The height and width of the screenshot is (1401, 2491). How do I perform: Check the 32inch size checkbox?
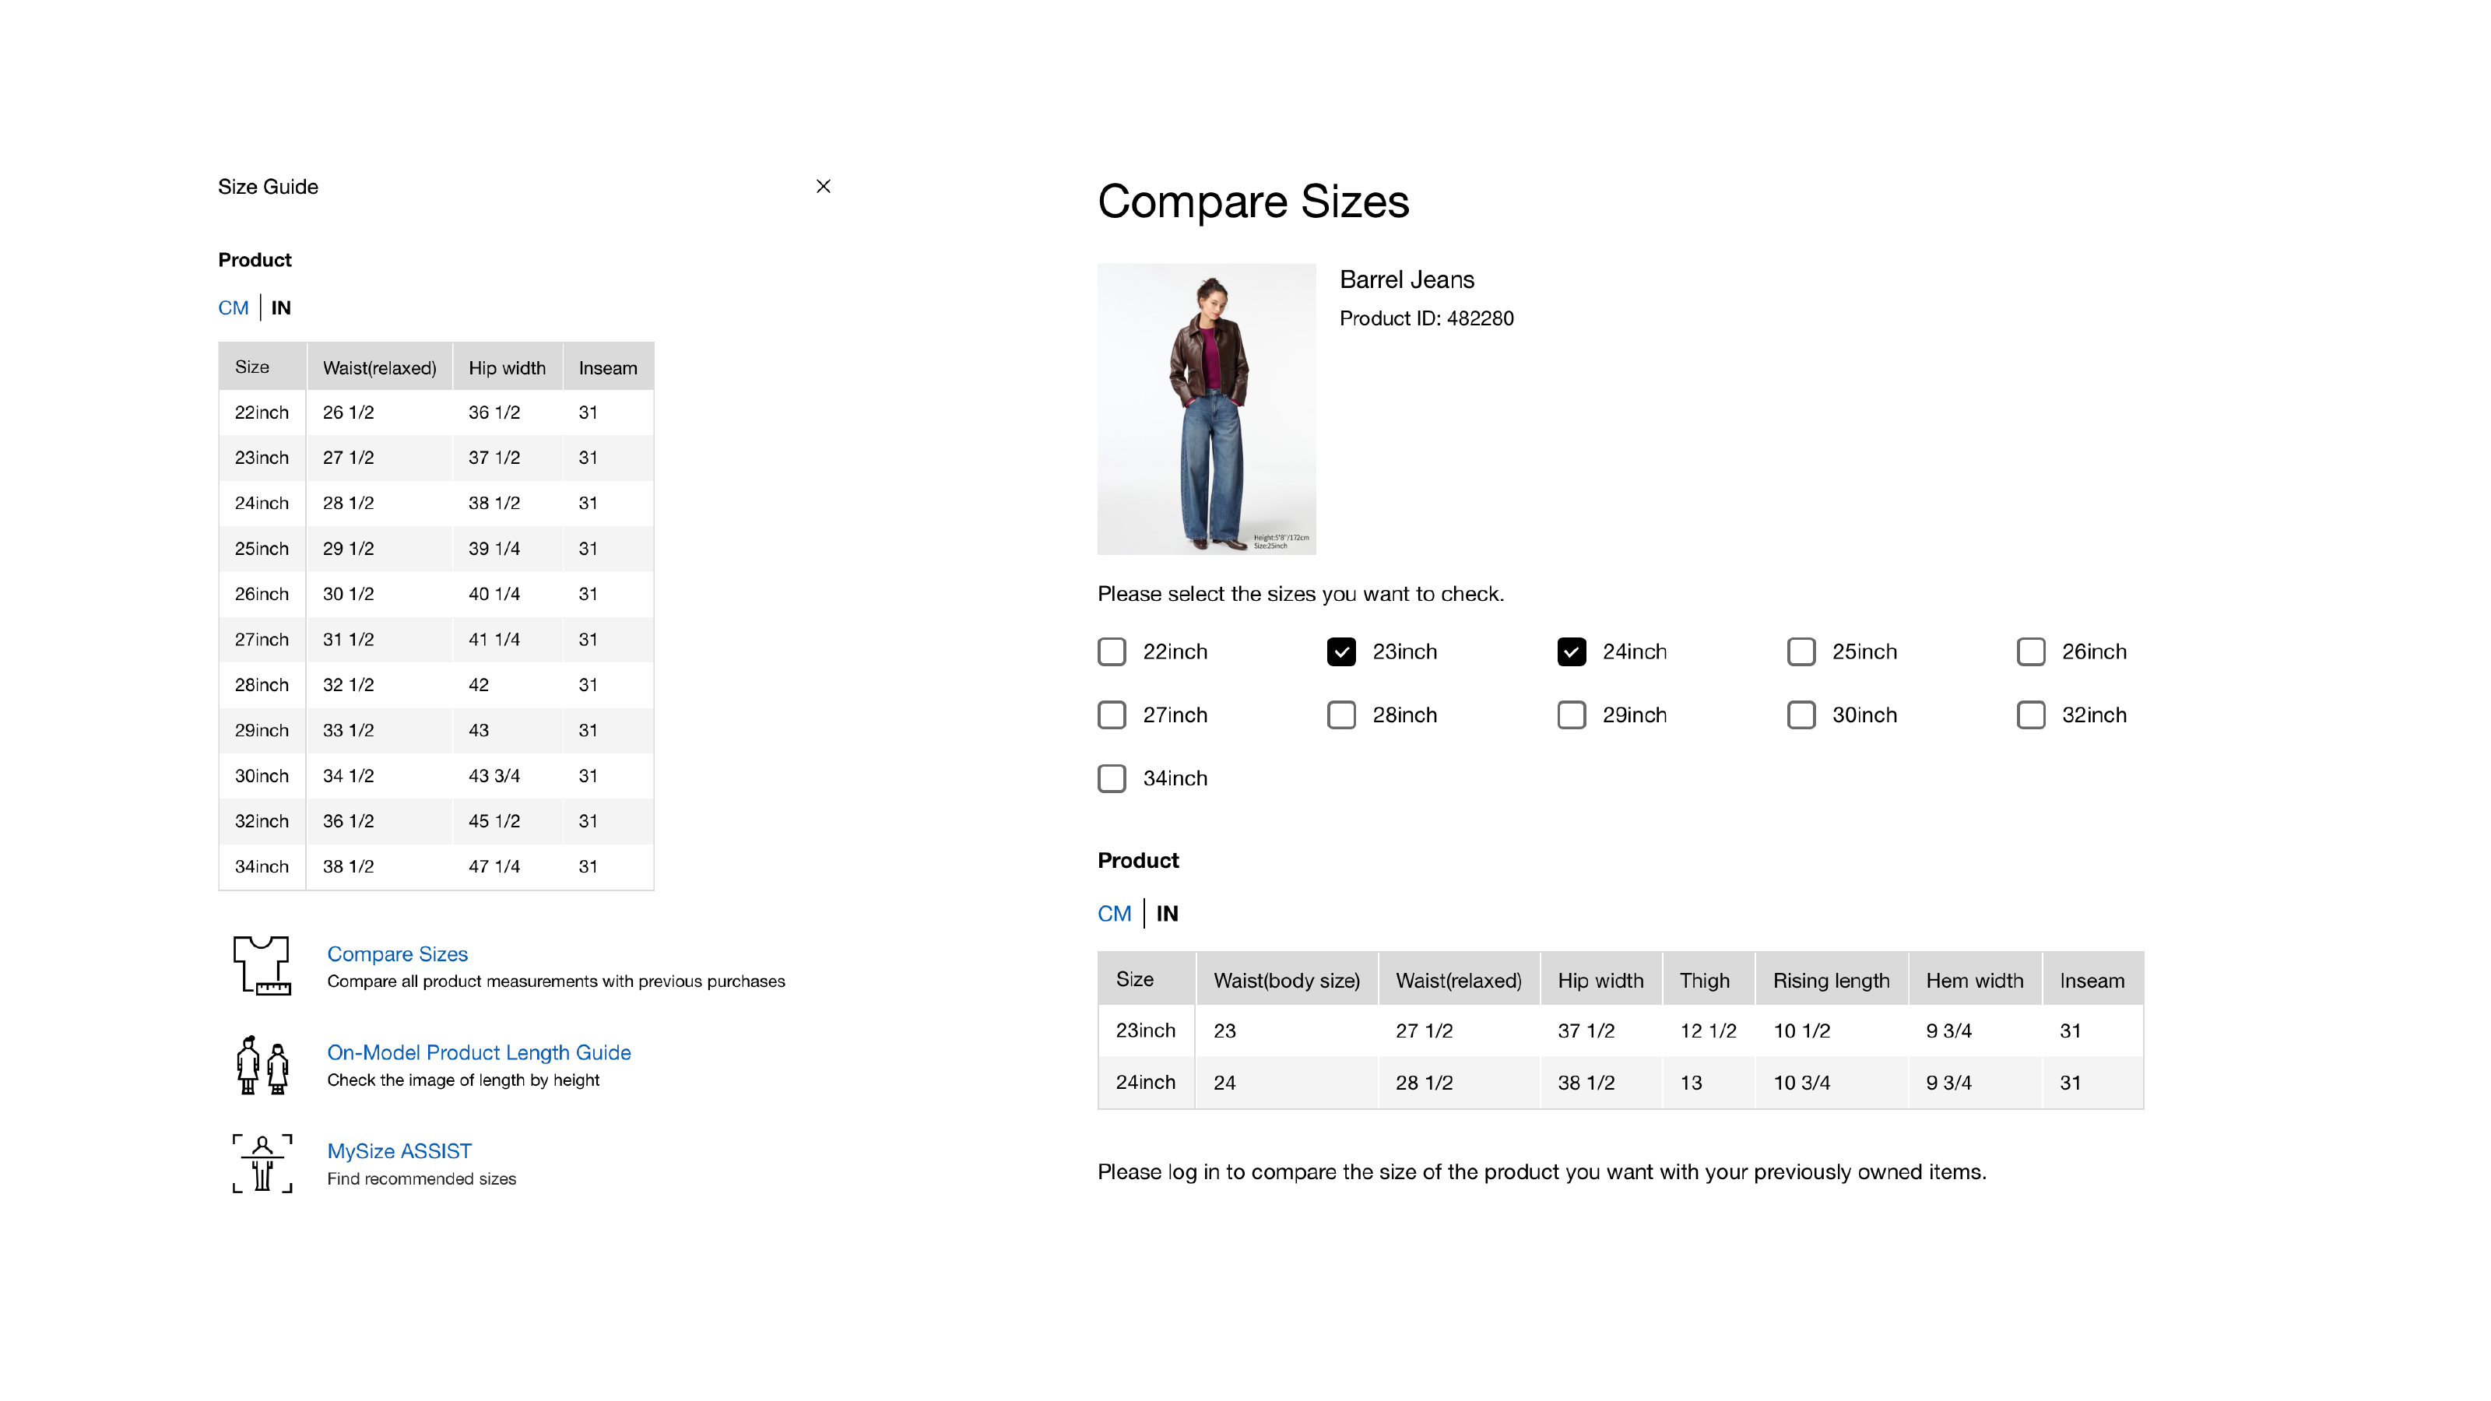click(2031, 715)
